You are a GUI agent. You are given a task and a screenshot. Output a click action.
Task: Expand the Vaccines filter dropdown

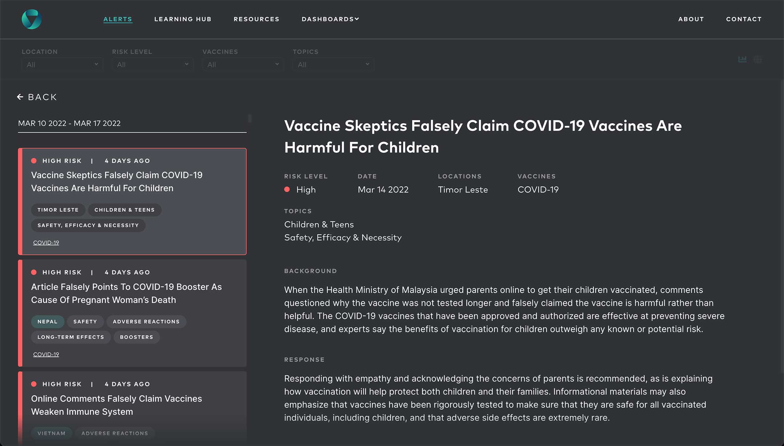(x=243, y=65)
